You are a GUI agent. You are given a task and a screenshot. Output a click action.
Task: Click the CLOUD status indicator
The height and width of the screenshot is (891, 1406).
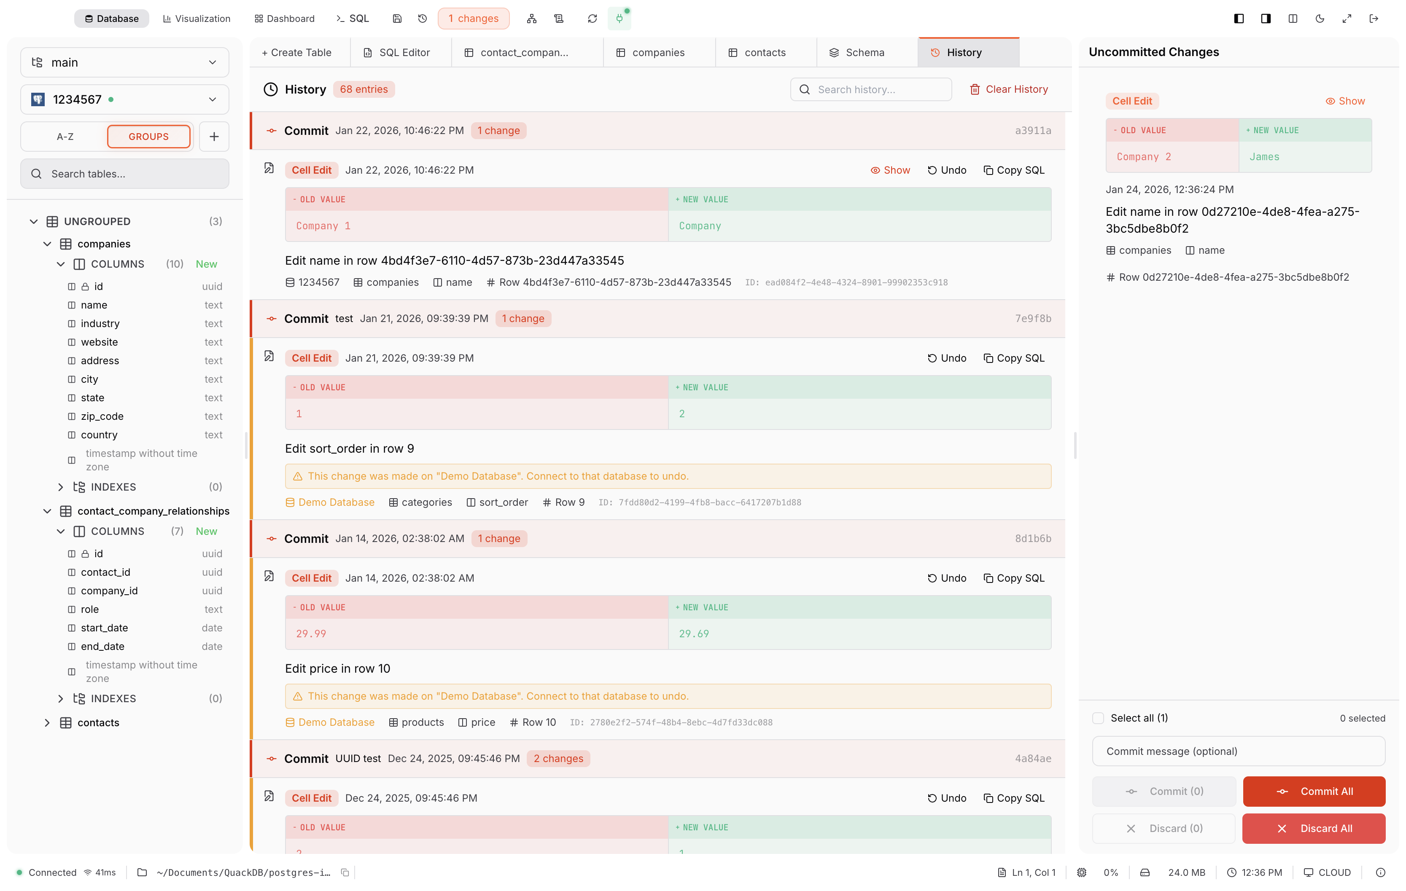(x=1327, y=873)
